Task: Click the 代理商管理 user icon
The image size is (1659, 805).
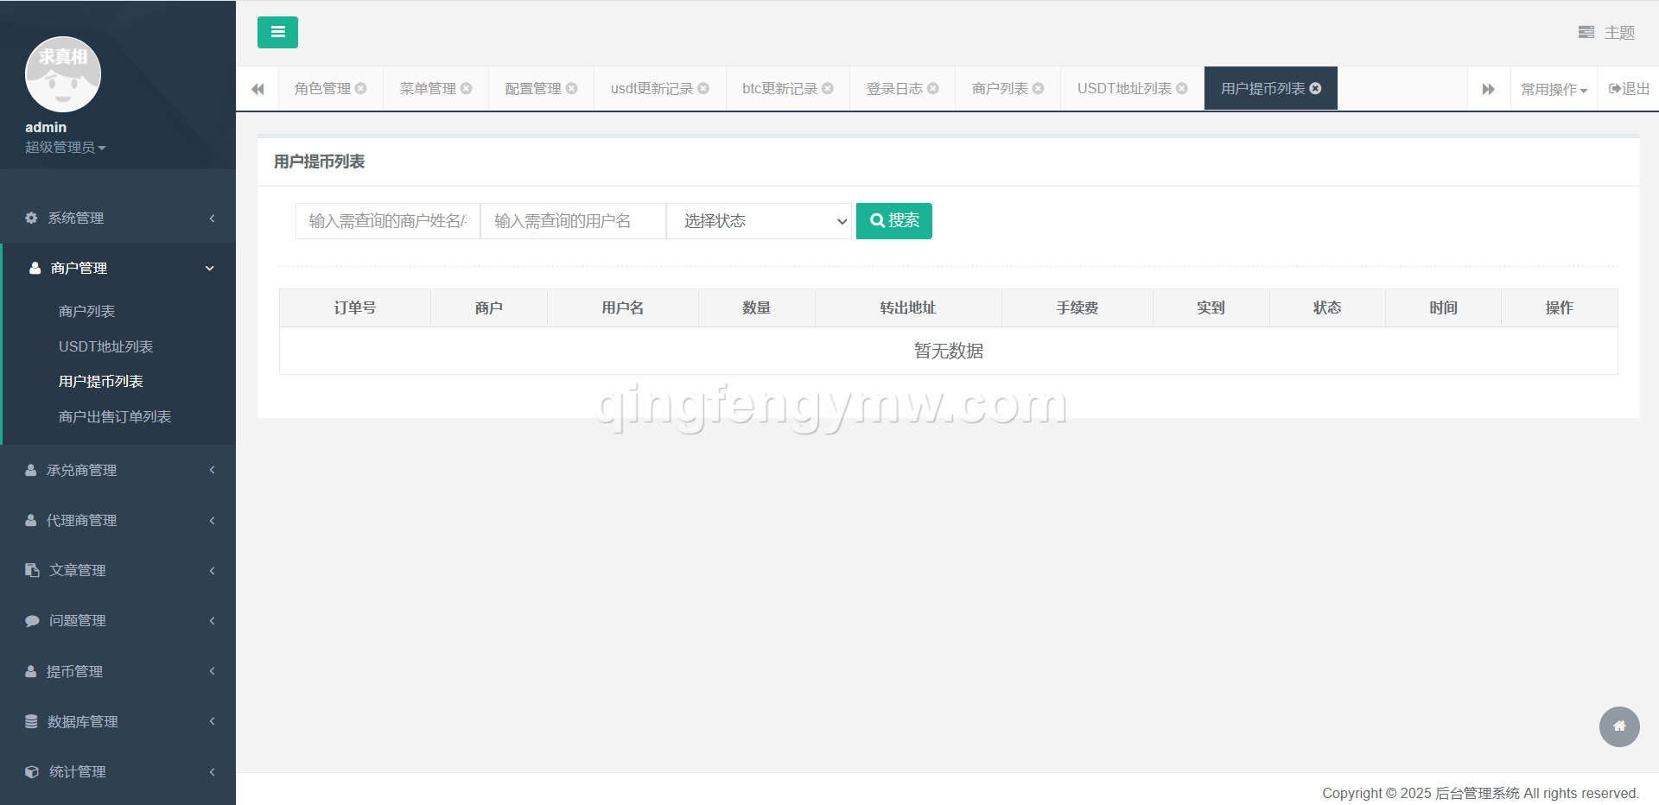Action: coord(31,520)
